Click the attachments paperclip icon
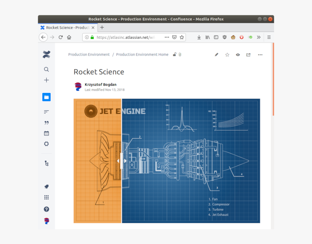The height and width of the screenshot is (244, 312). pos(180,54)
